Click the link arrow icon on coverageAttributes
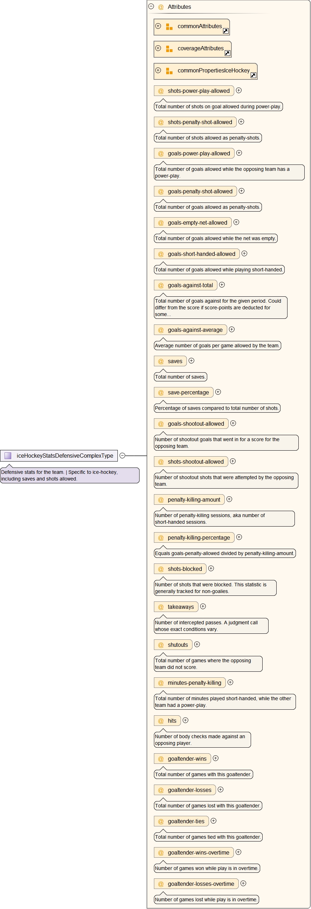Screen dimensions: 311x909 pyautogui.click(x=228, y=53)
